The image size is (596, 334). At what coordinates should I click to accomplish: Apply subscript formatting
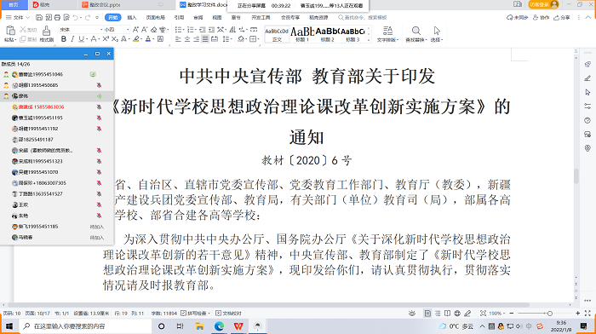[x=114, y=39]
